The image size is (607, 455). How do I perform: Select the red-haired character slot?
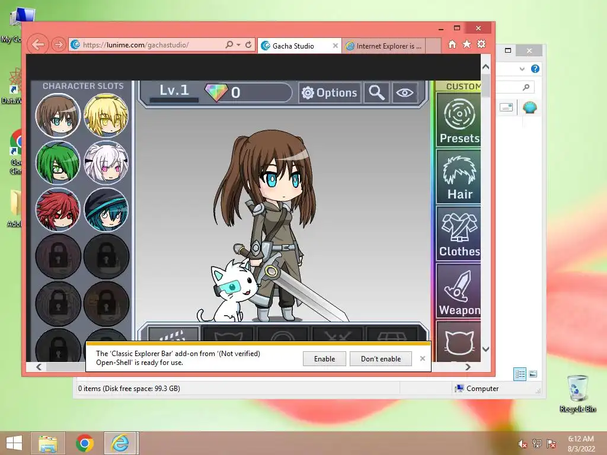[x=58, y=210]
